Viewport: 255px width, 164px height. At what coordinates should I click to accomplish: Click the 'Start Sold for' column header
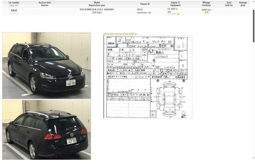[229, 4]
